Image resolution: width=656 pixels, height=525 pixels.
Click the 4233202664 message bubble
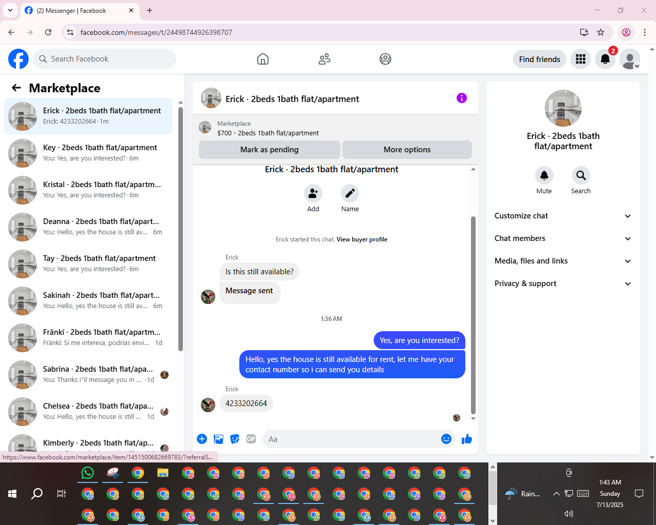(x=247, y=403)
